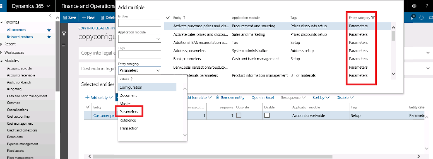Choose Transaction from values list

pos(129,128)
